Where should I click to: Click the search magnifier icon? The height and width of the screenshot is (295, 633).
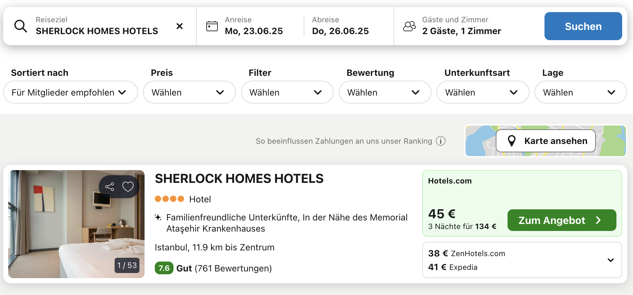(x=21, y=26)
